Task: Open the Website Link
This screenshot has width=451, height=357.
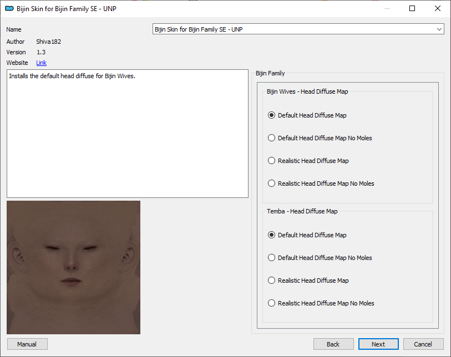Action: click(x=41, y=63)
